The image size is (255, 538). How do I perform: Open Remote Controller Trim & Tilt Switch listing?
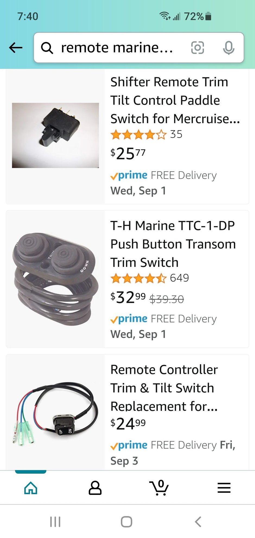coord(164,388)
